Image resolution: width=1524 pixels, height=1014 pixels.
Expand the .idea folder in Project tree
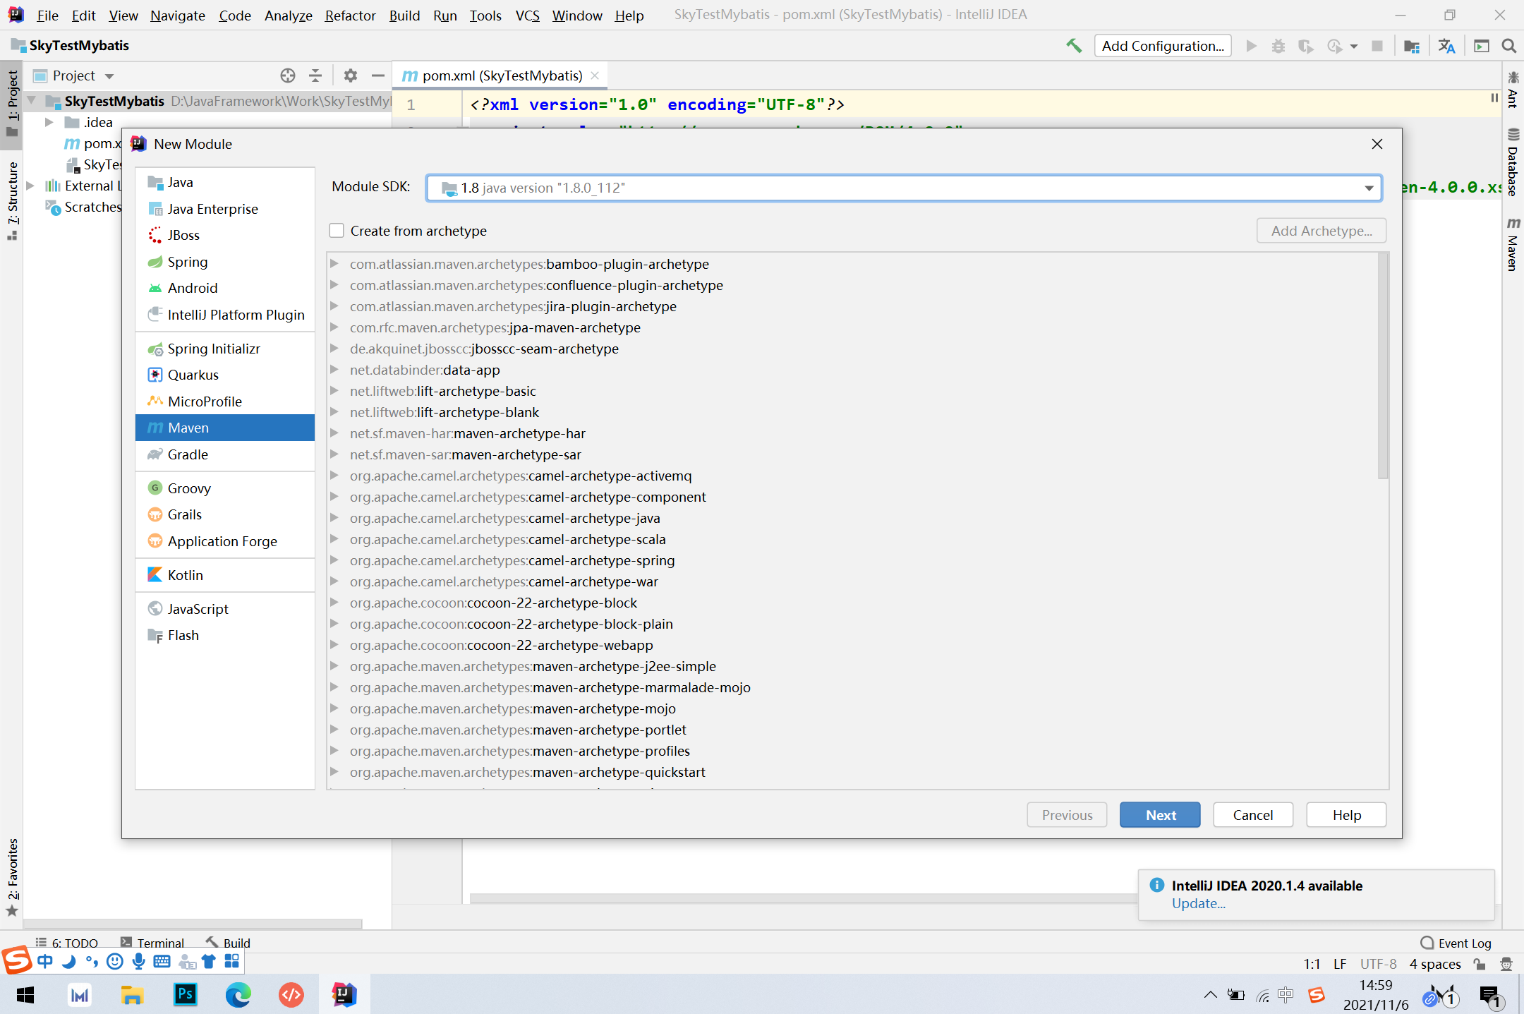[49, 122]
